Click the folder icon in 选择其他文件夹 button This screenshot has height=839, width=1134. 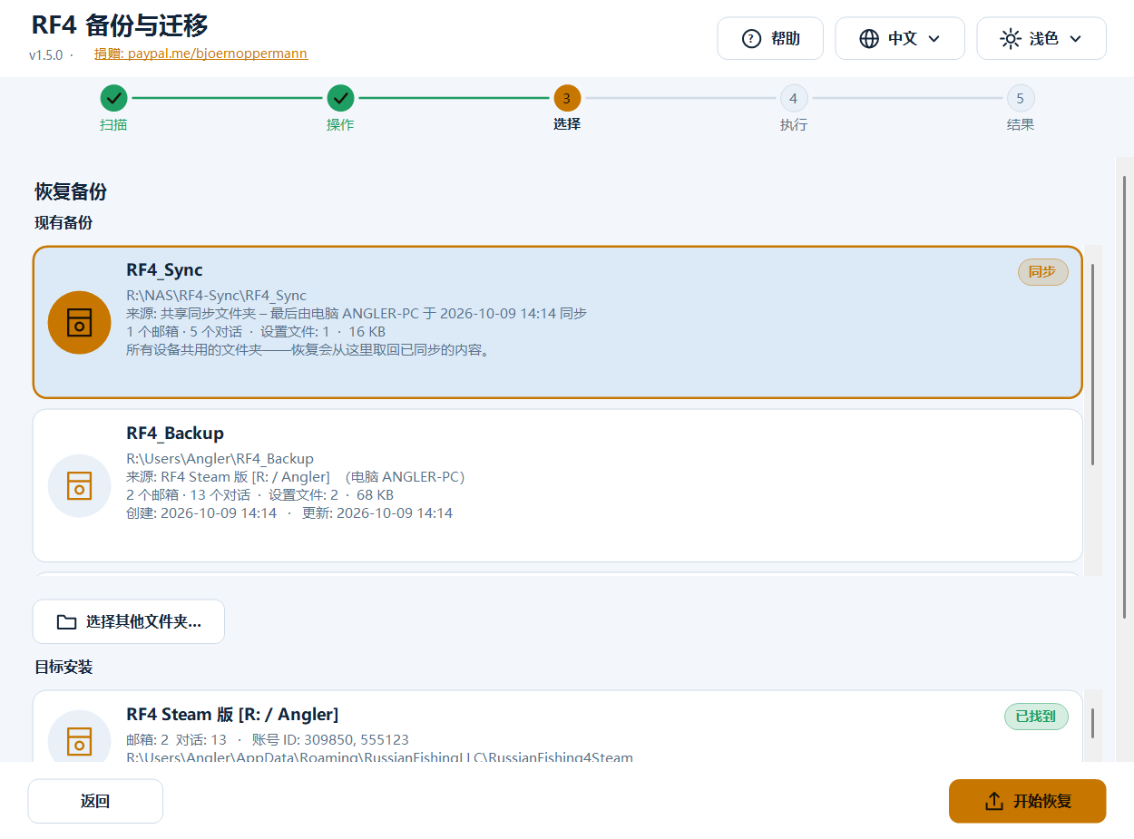(66, 622)
